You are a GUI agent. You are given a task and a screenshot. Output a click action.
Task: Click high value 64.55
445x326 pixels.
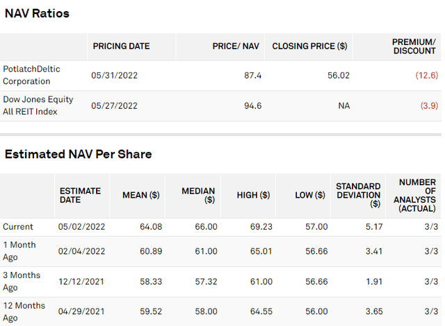[x=261, y=311]
